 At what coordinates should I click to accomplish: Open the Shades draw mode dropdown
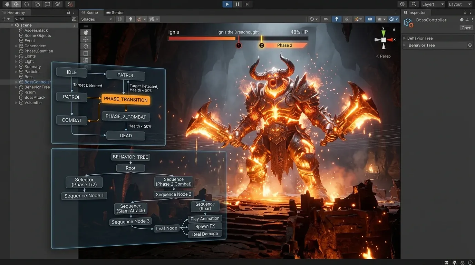(97, 19)
